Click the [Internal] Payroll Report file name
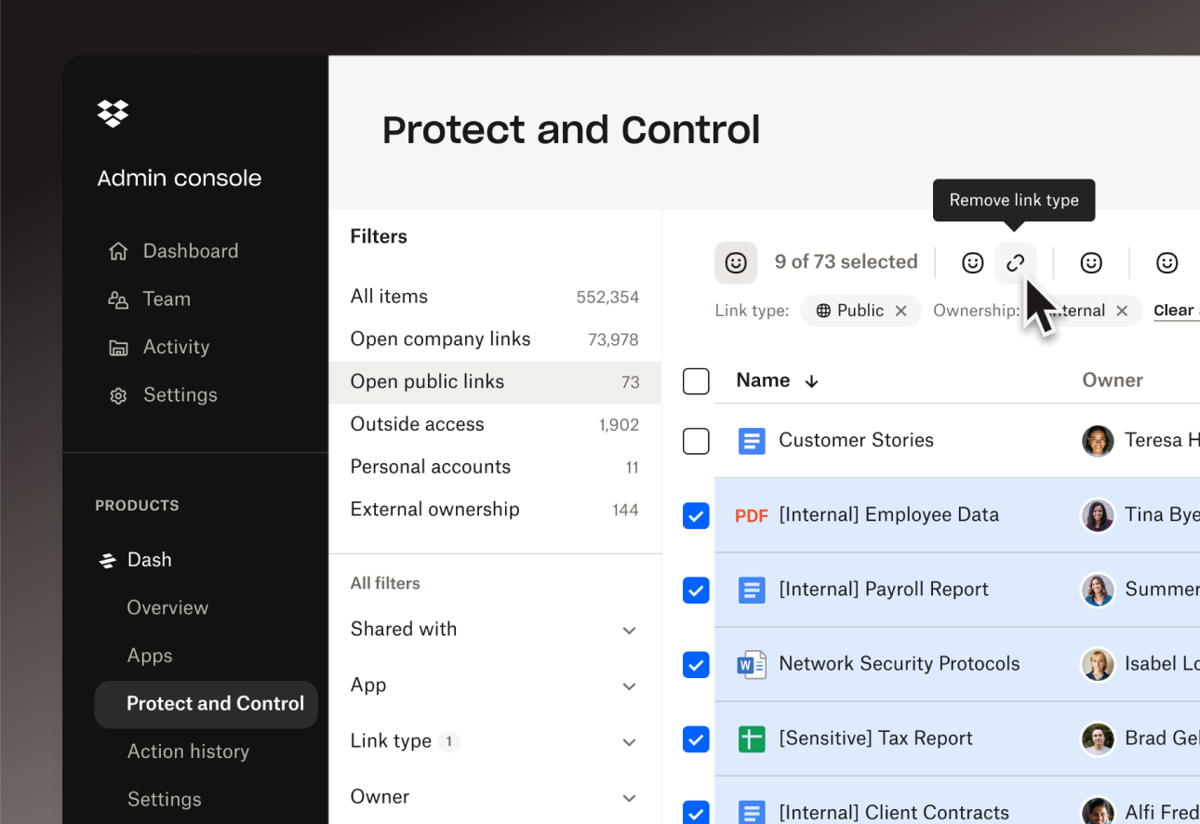The image size is (1200, 824). (884, 590)
